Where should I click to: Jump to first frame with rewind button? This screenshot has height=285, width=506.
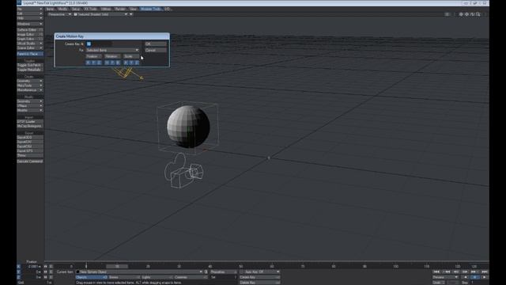(x=436, y=272)
